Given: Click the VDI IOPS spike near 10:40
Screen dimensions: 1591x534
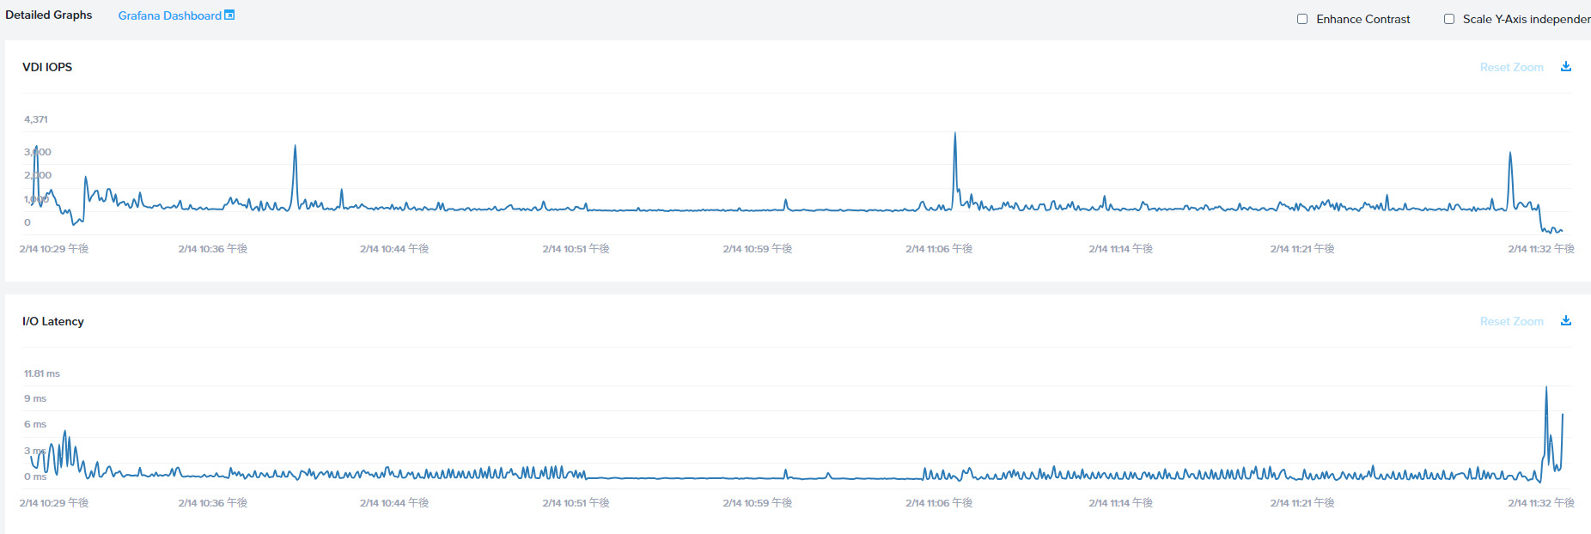Looking at the screenshot, I should tap(295, 148).
